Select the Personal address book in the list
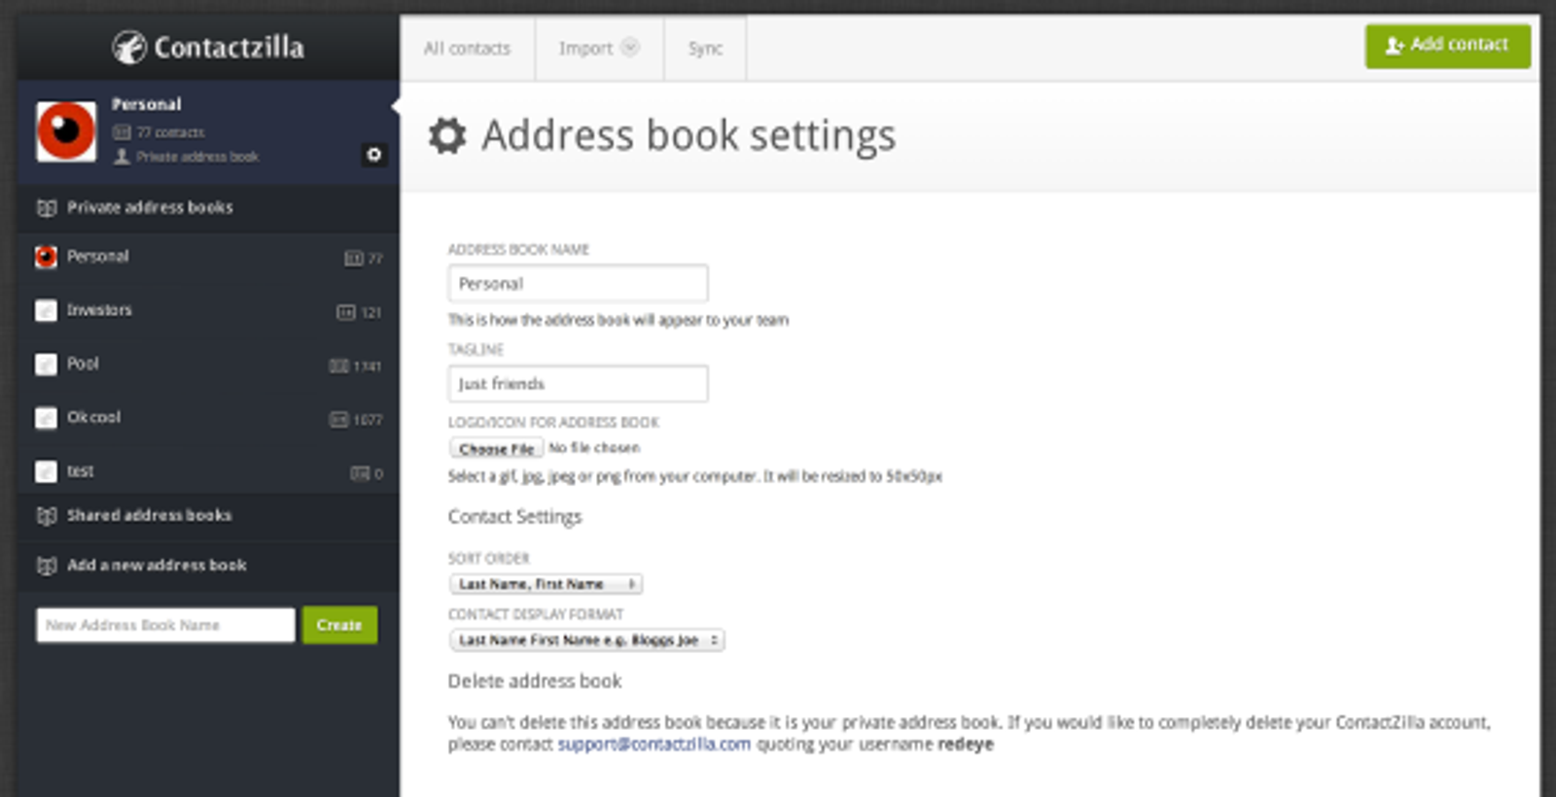This screenshot has width=1556, height=797. click(208, 257)
